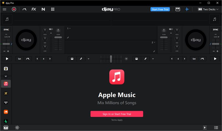Nudge right deck pitch down with minus
Image resolution: width=222 pixels, height=131 pixels.
pos(214,51)
